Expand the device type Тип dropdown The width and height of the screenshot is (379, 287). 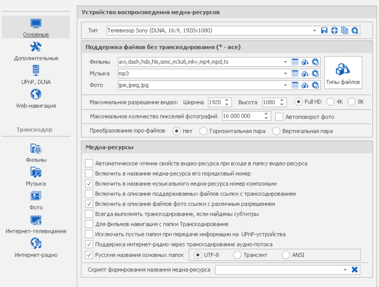click(314, 31)
